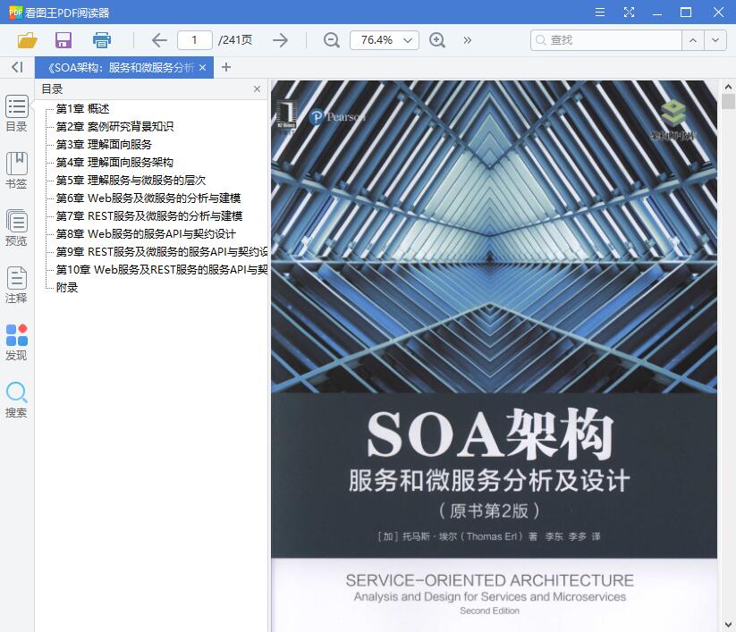Open the 书签 bookmarks sidebar panel

[16, 171]
